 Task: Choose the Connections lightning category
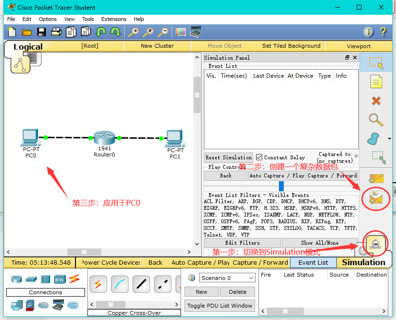[74, 279]
